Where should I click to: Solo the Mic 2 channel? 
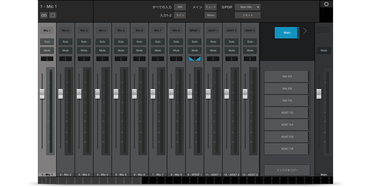coord(65,42)
